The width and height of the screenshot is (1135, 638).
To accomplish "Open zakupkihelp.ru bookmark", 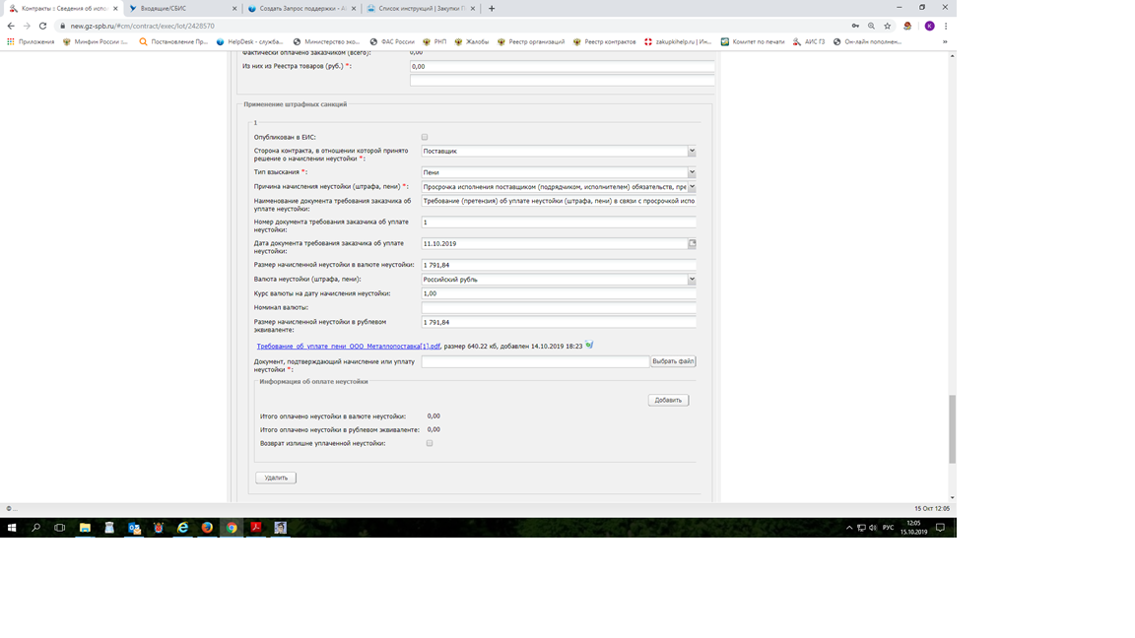I will point(678,42).
